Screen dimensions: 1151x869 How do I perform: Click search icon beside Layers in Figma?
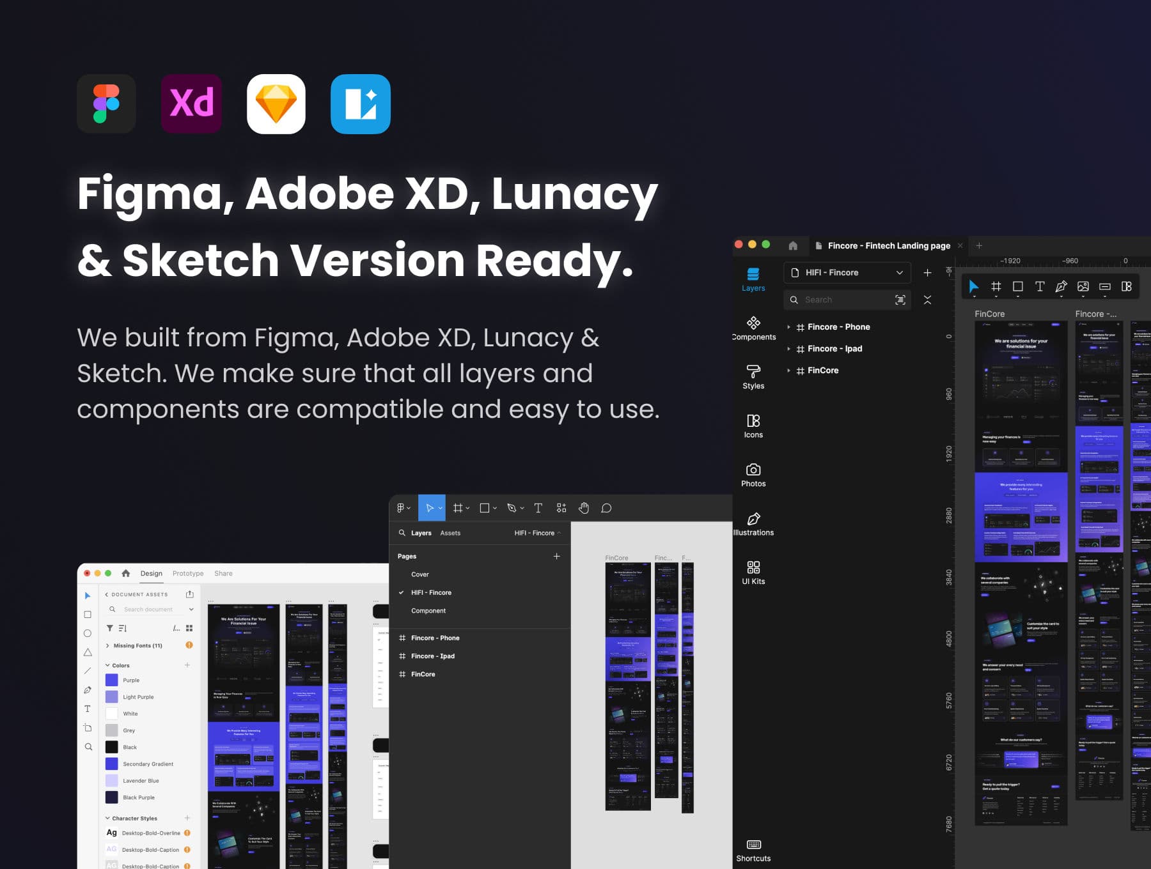pyautogui.click(x=402, y=533)
